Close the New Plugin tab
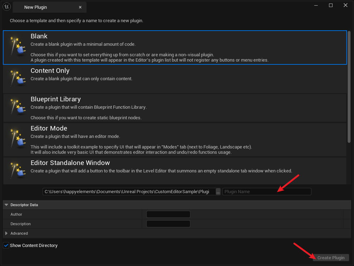Screen dimensions: 354x266 click(x=80, y=7)
